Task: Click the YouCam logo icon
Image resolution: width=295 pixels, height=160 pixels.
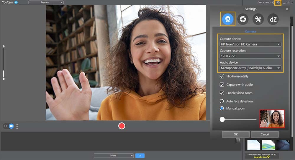Action: [16, 2]
